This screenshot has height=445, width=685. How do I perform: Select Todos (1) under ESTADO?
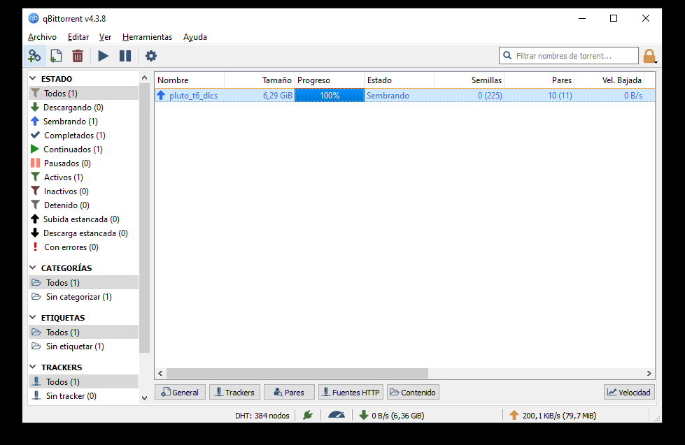83,94
